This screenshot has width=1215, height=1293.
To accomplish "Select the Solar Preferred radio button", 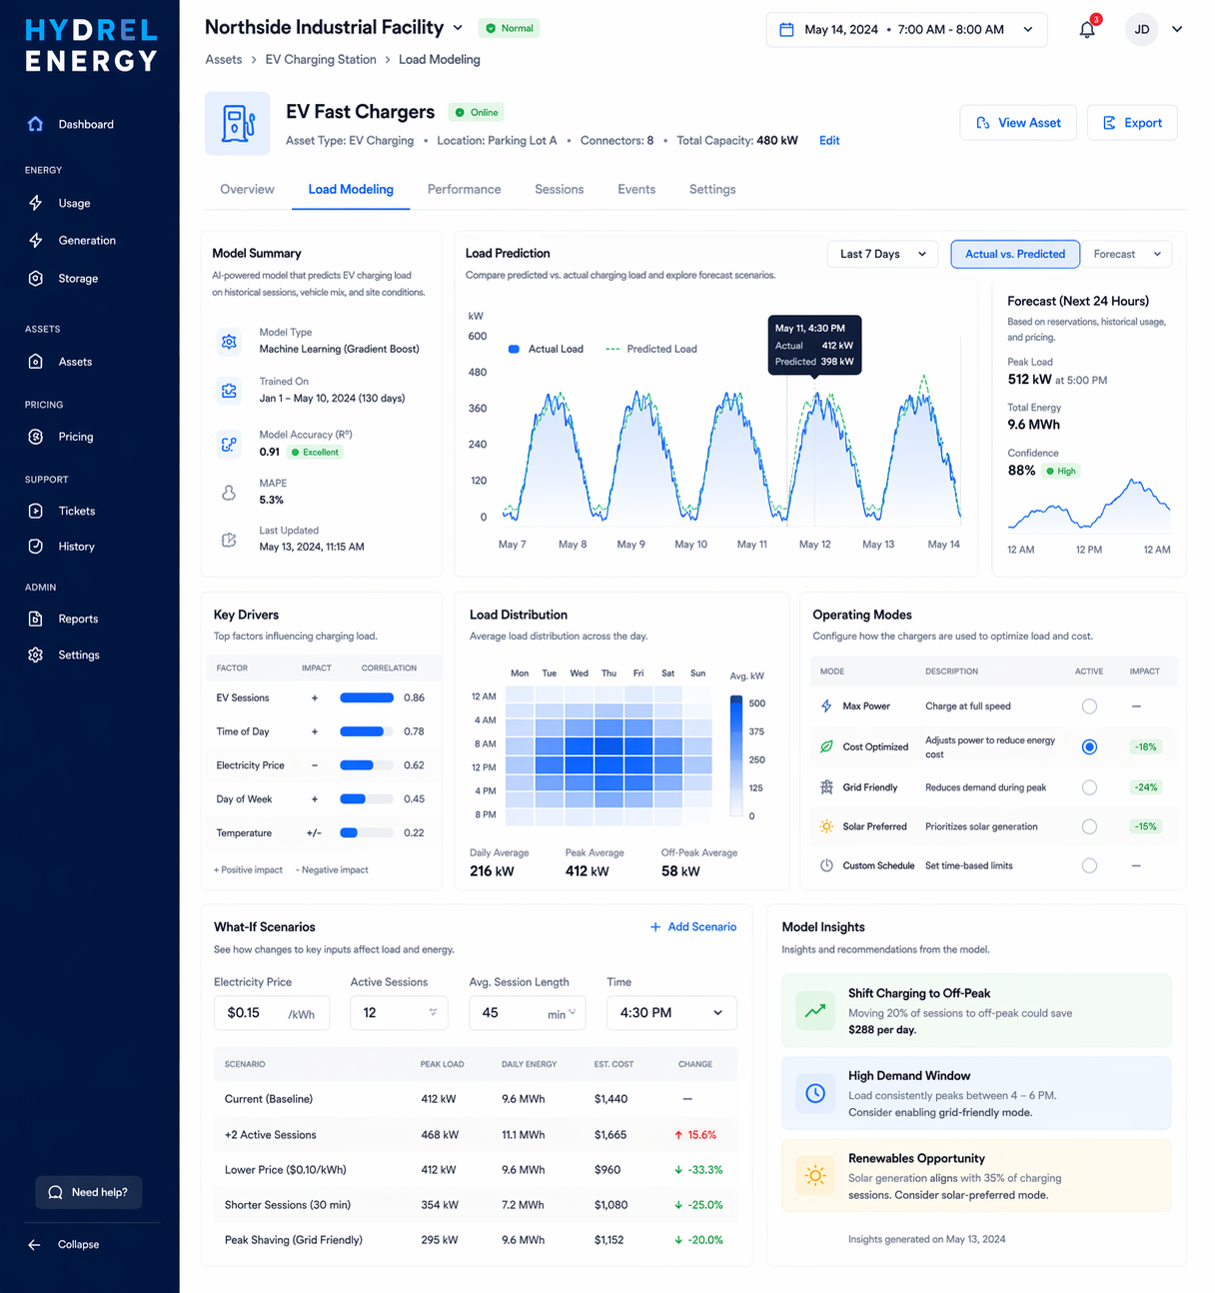I will click(1089, 826).
